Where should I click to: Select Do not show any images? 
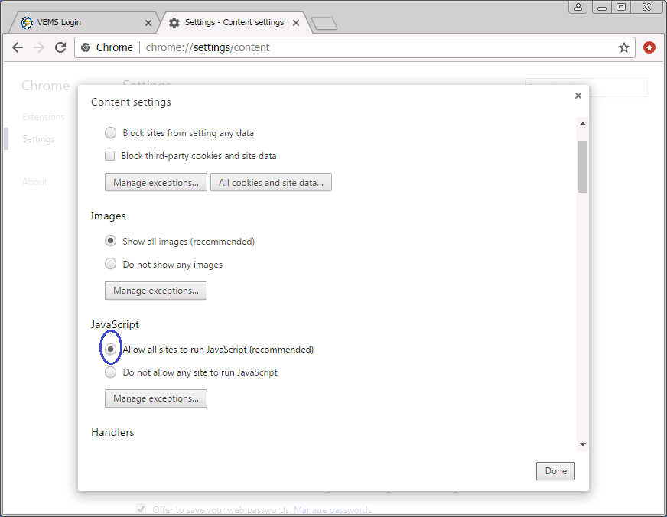pos(111,265)
